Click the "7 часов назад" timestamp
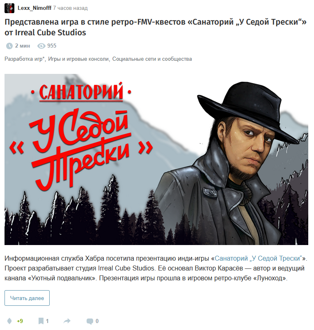314x330 pixels. pos(71,8)
